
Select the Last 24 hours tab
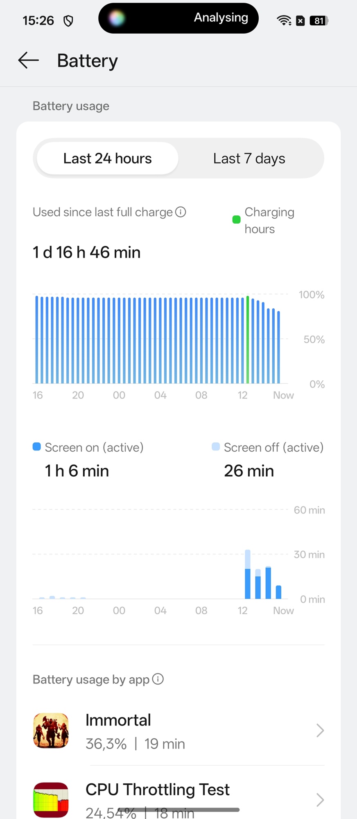(x=107, y=158)
